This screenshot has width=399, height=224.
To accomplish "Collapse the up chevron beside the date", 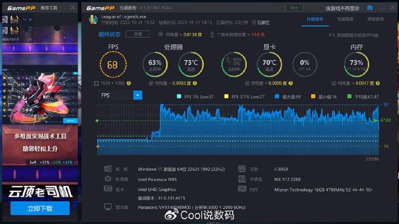I will pyautogui.click(x=30, y=39).
